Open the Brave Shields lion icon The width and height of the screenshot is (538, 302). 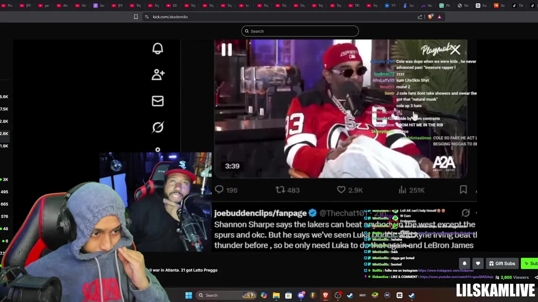430,17
